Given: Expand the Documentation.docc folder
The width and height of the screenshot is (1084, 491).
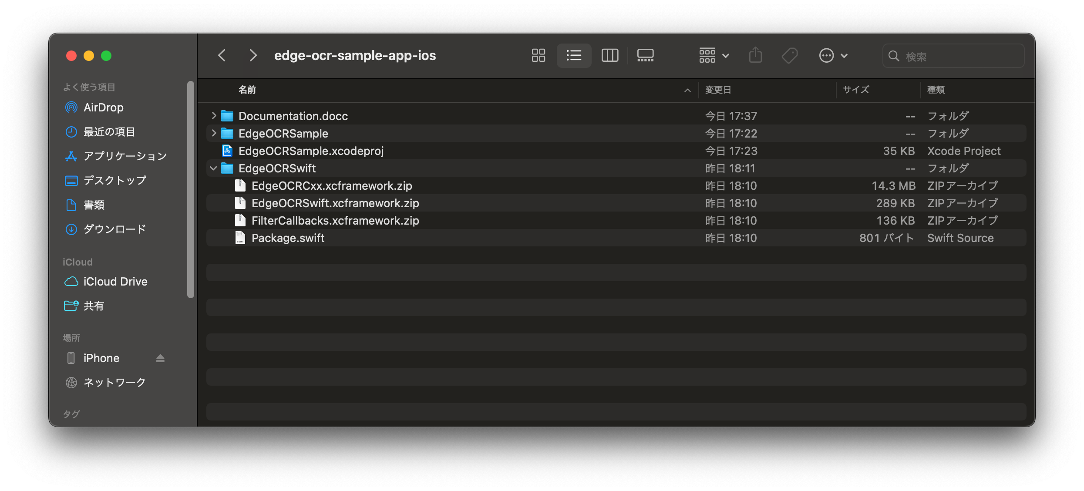Looking at the screenshot, I should (214, 116).
